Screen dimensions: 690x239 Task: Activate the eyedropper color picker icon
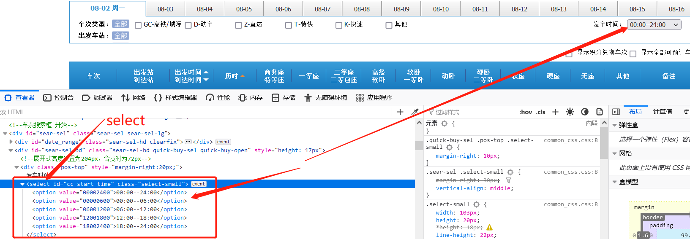pos(415,112)
